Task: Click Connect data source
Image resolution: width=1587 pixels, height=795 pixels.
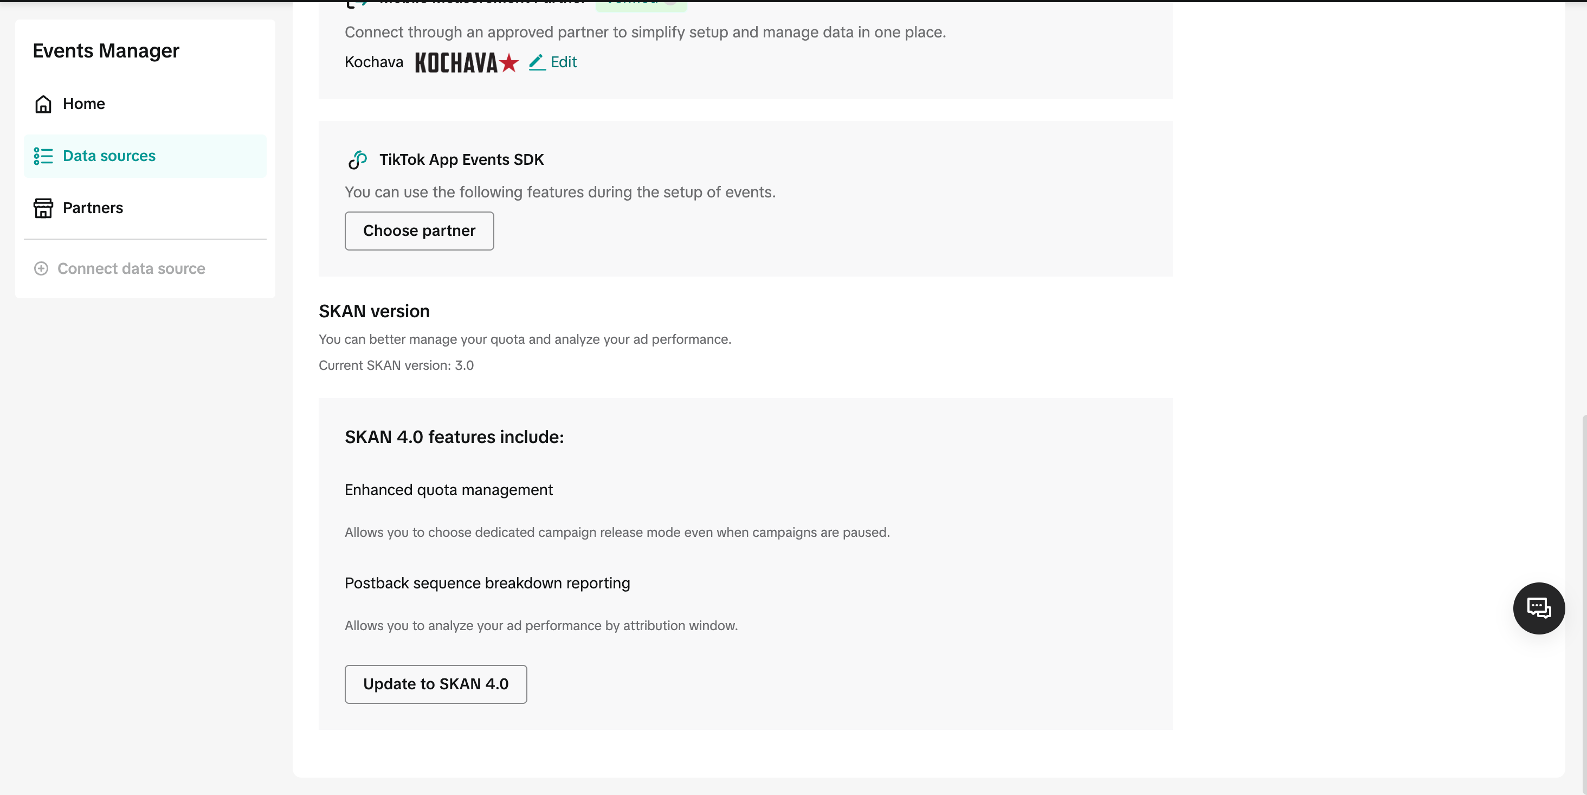Action: pyautogui.click(x=120, y=268)
